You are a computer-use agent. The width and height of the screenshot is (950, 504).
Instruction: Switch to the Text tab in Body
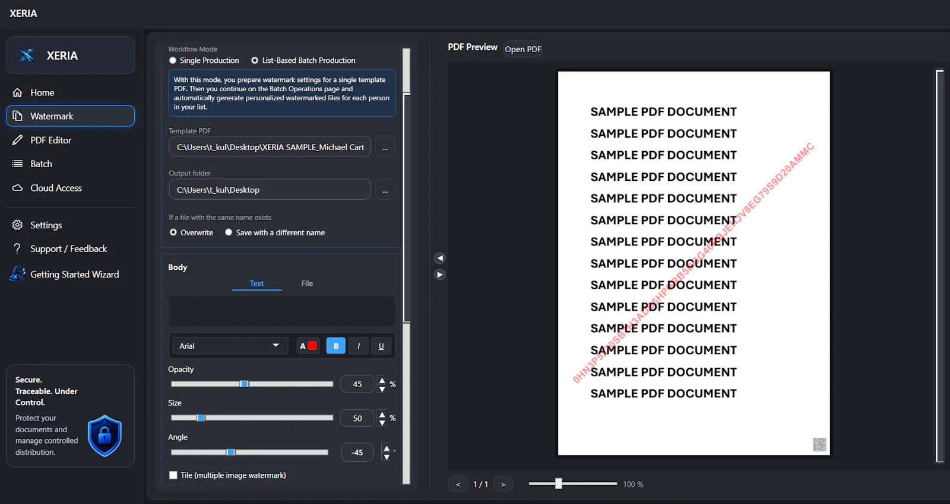(x=256, y=283)
